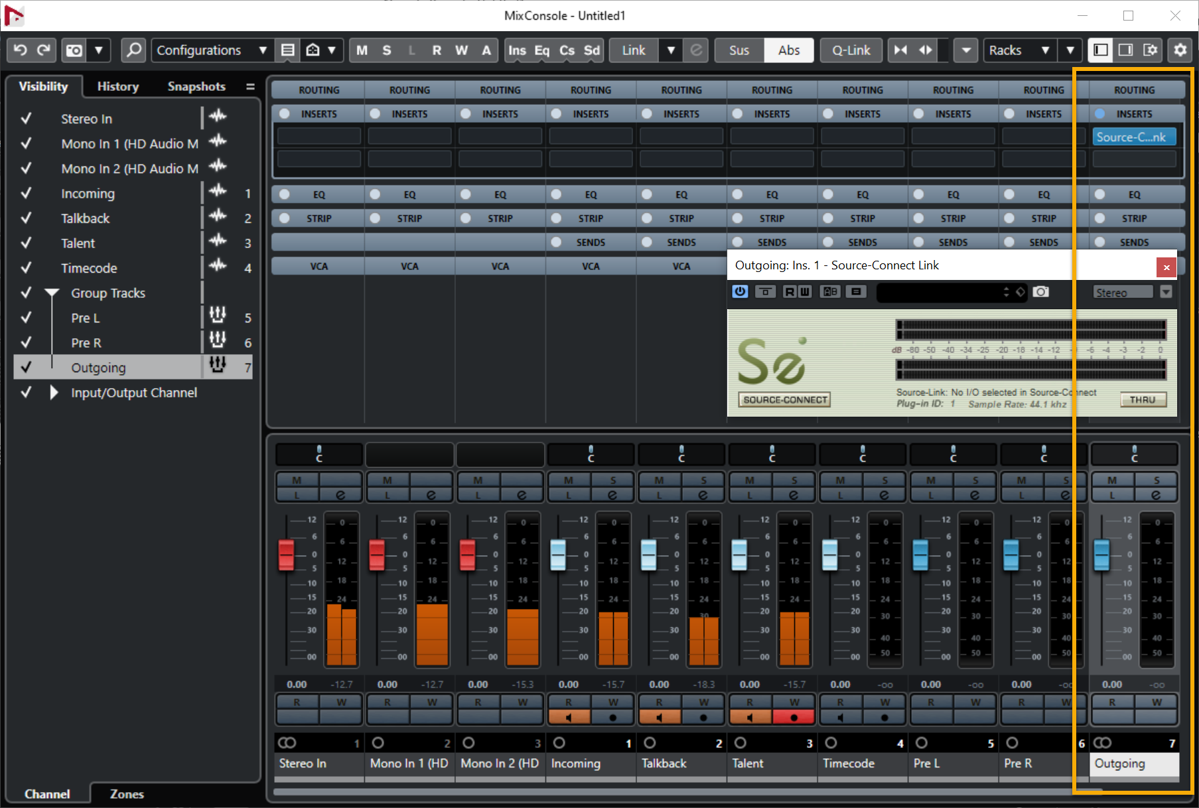Collapse the Group Tracks tree folder
This screenshot has width=1199, height=808.
(52, 293)
